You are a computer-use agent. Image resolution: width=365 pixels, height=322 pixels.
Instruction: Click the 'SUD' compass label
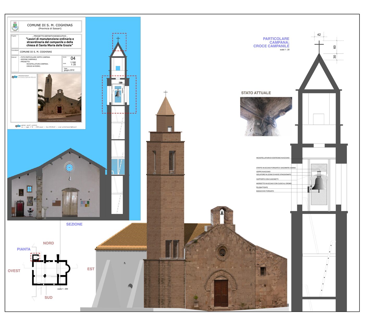point(48,297)
